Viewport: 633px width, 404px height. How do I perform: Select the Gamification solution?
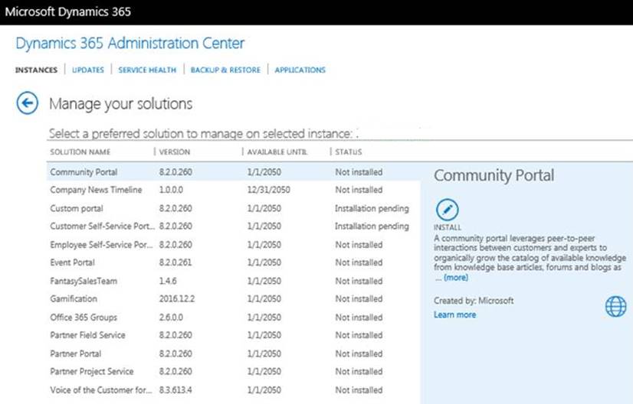pyautogui.click(x=233, y=298)
